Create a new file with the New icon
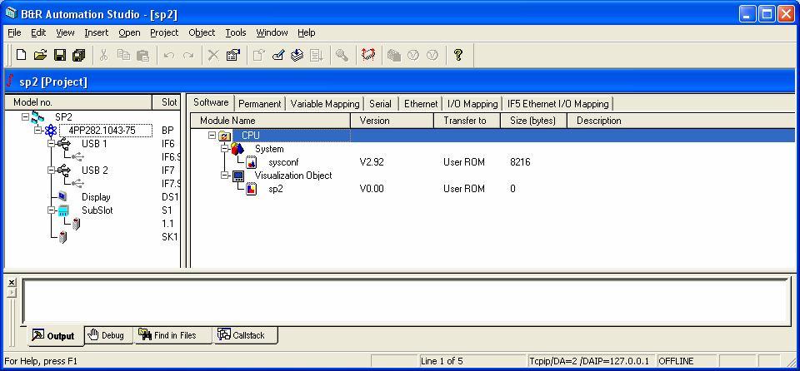Image resolution: width=800 pixels, height=371 pixels. pyautogui.click(x=21, y=55)
